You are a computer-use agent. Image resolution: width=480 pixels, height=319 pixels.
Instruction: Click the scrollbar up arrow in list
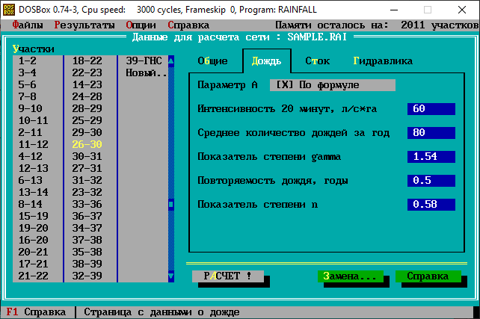170,61
